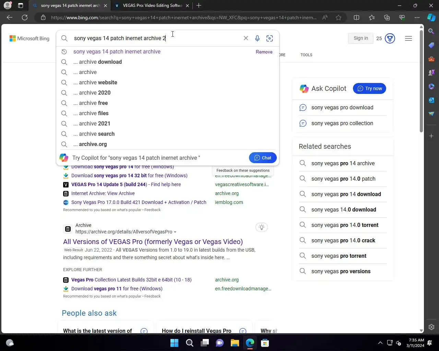Image resolution: width=439 pixels, height=351 pixels.
Task: View site information lock icon
Action: click(x=43, y=17)
